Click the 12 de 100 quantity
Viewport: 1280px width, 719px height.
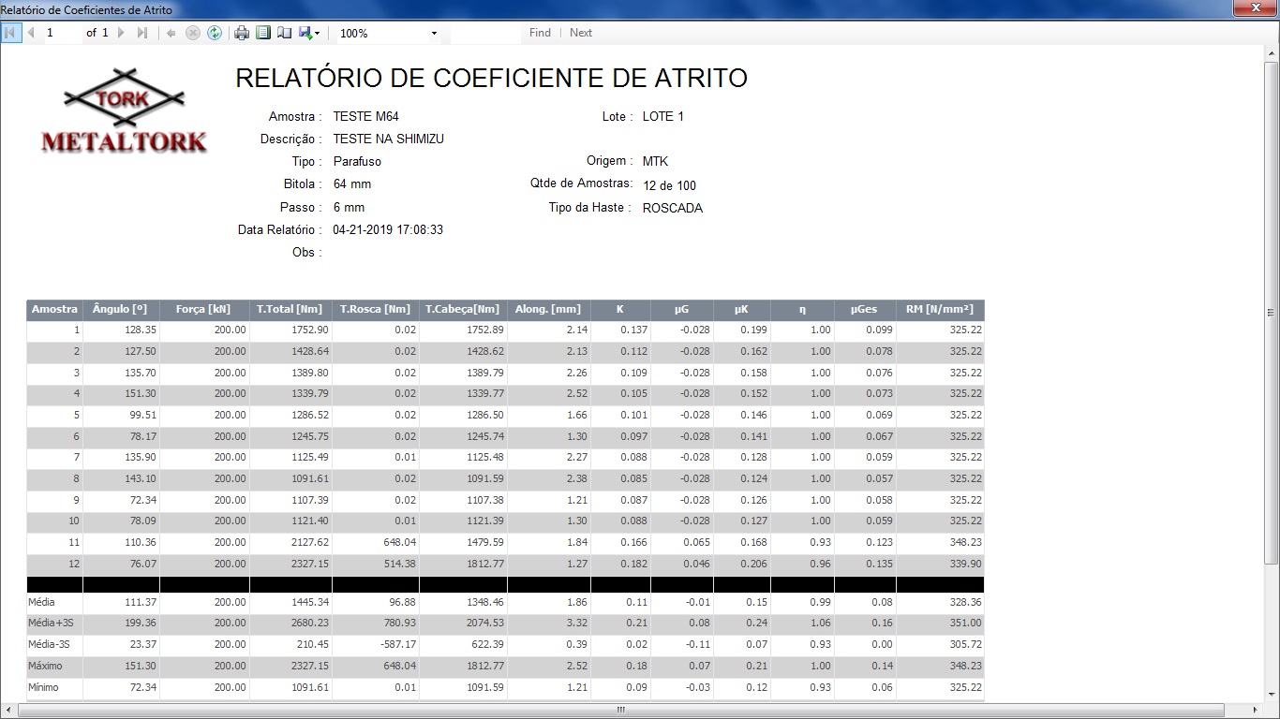pyautogui.click(x=670, y=185)
